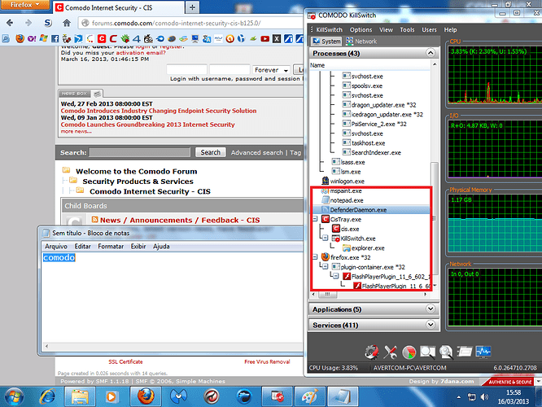Open Malwarebytes icon on the taskbar
Screen dimensions: 542x407
(179, 396)
